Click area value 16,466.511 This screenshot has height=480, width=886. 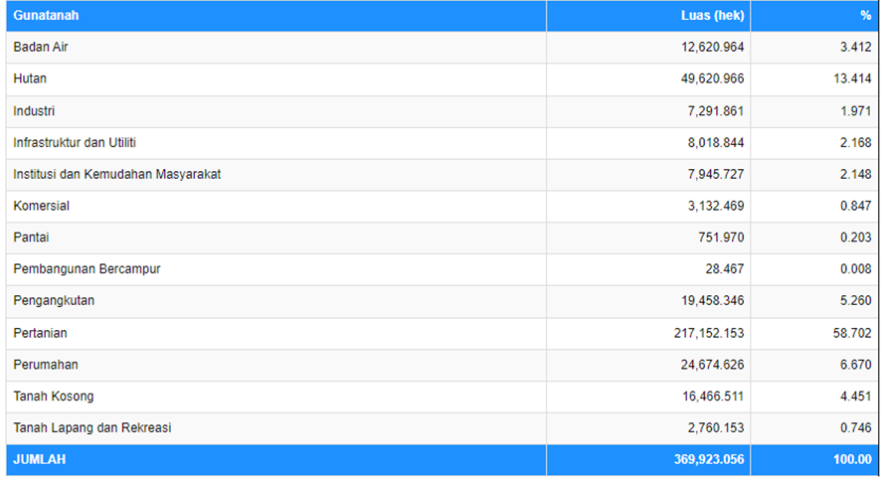713,397
